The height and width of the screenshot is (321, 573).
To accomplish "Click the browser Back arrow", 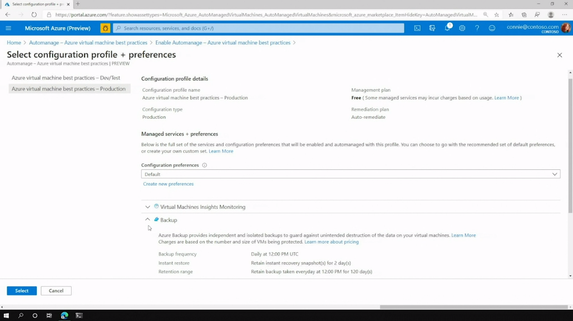I will pyautogui.click(x=8, y=14).
